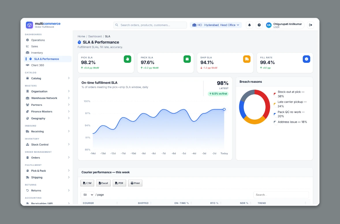The height and width of the screenshot is (224, 340).
Task: Expand the Warehouse Network chevron
Action: click(69, 98)
